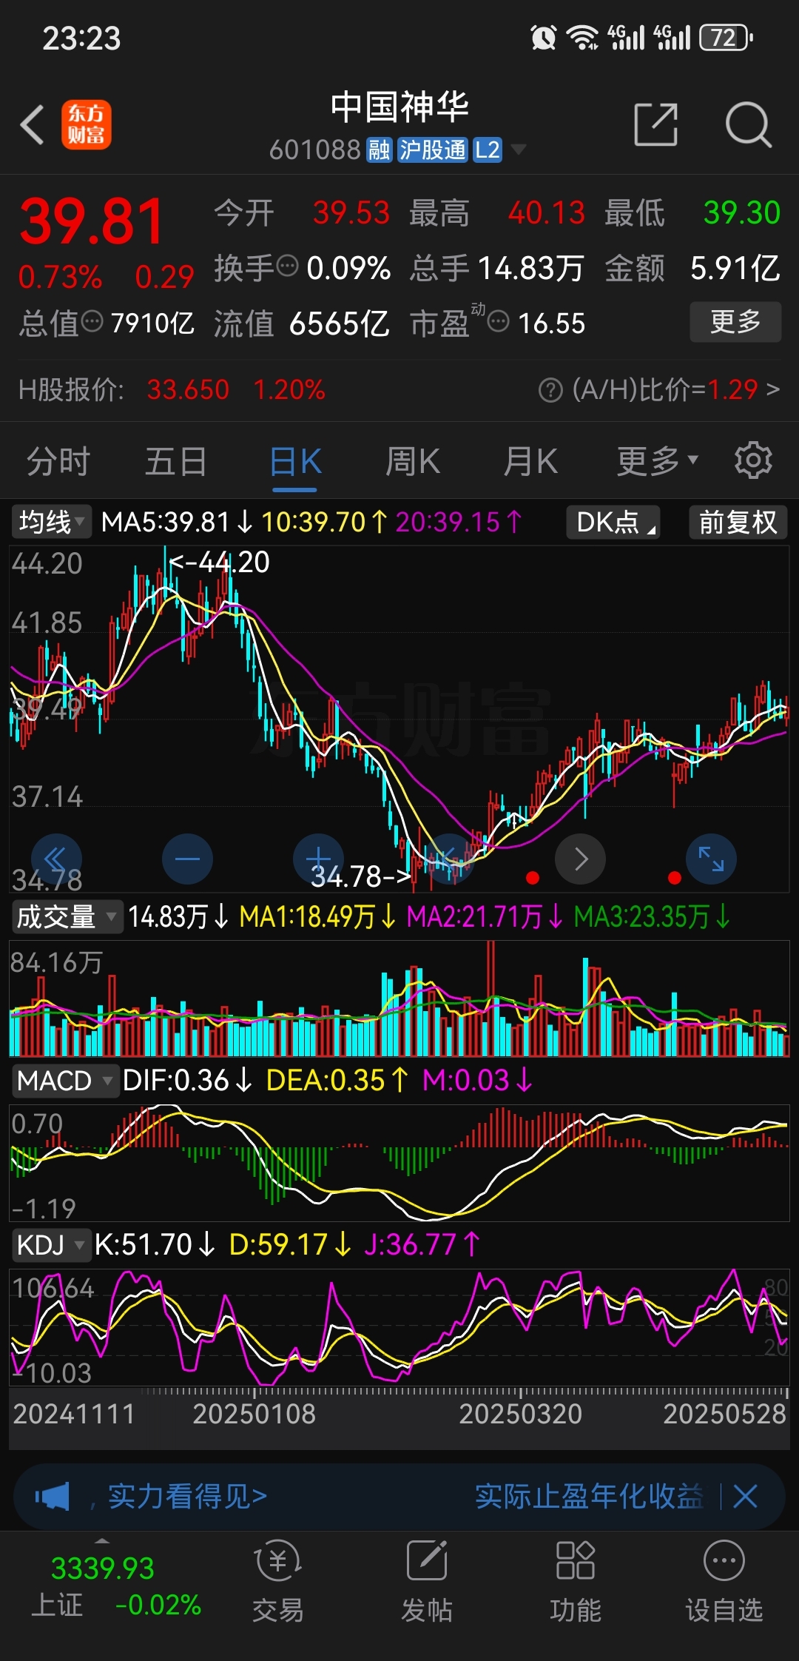Pan the chart left with double-chevron button
Image resolution: width=799 pixels, height=1661 pixels.
coord(56,859)
